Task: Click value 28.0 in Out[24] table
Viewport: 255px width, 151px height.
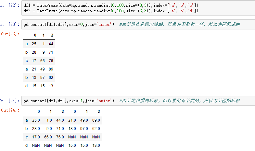Action: point(36,129)
